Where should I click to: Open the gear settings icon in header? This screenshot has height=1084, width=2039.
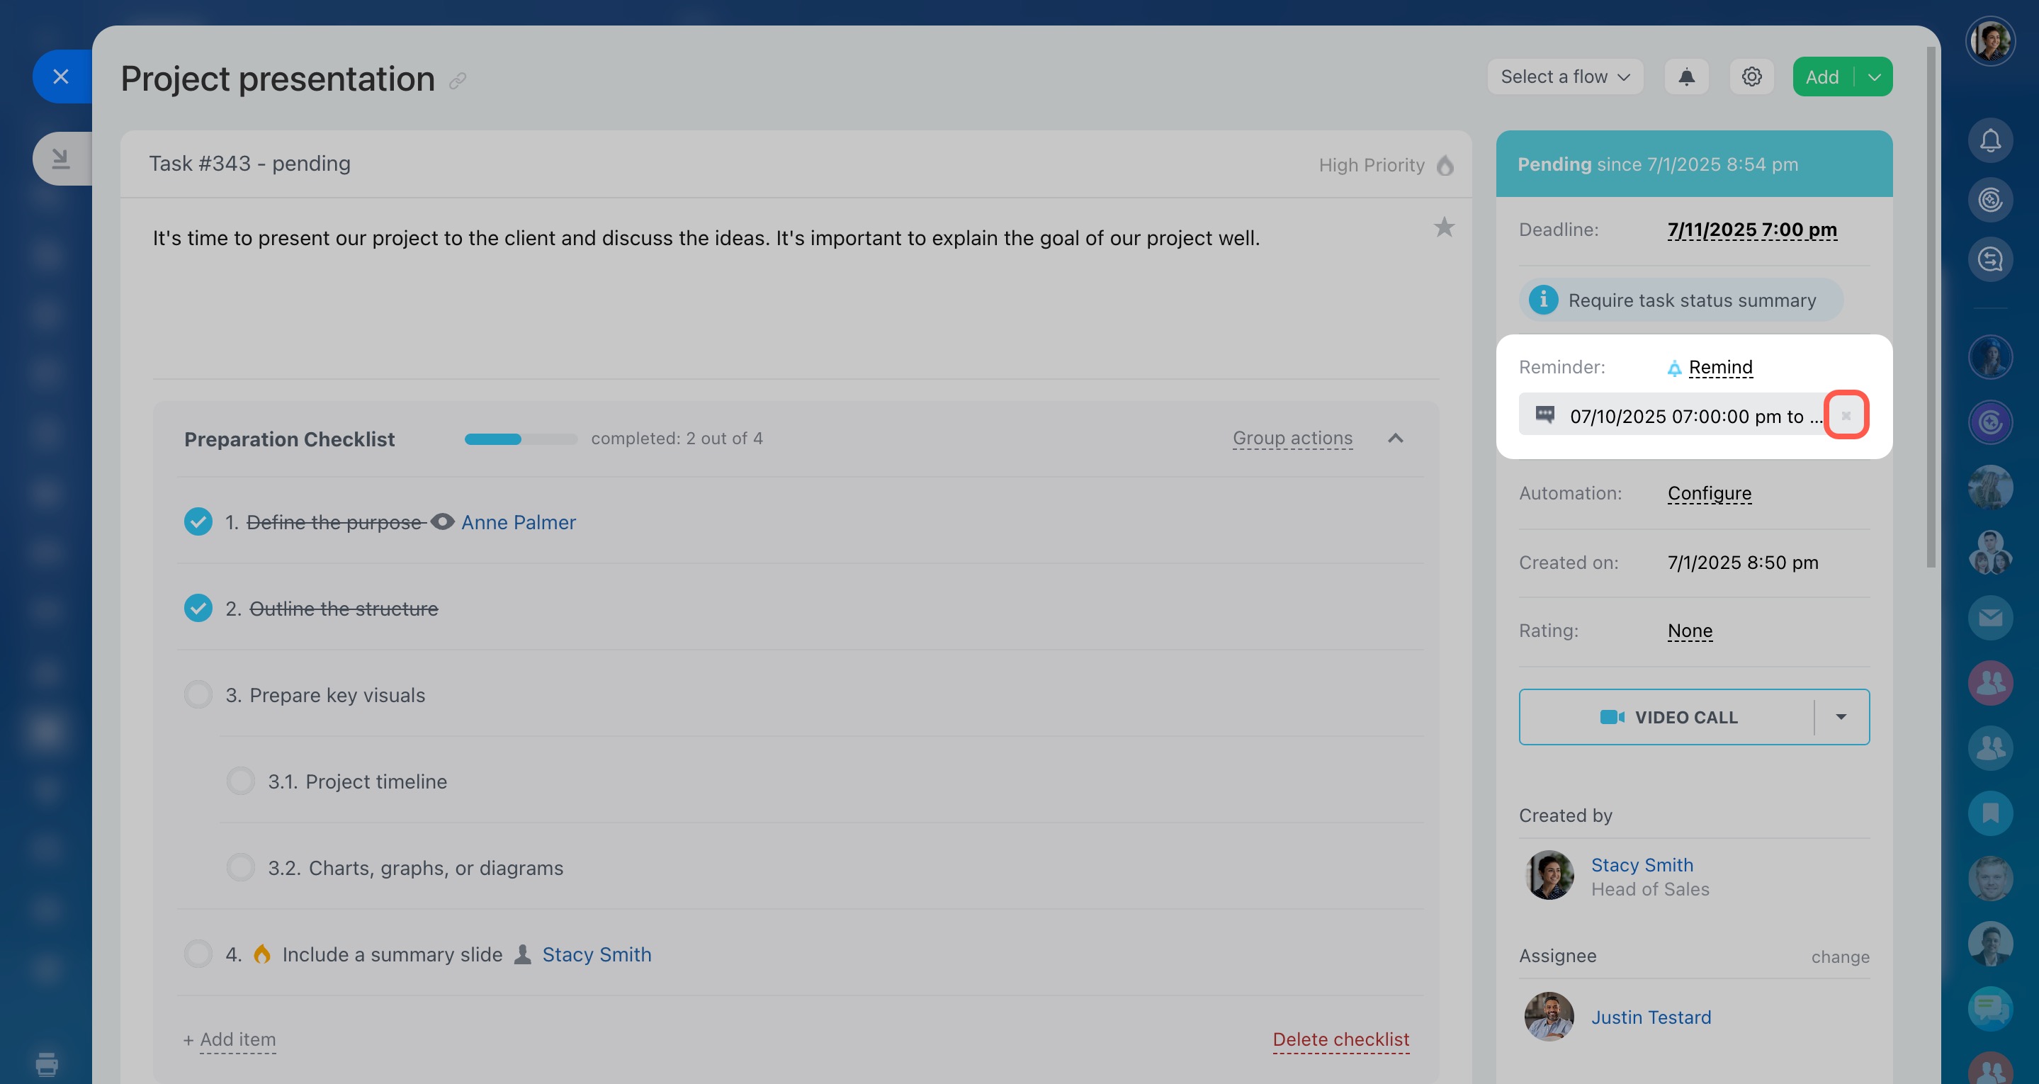(1751, 77)
